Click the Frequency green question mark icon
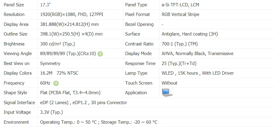Screen dimensions: 275x127 [x=56, y=83]
